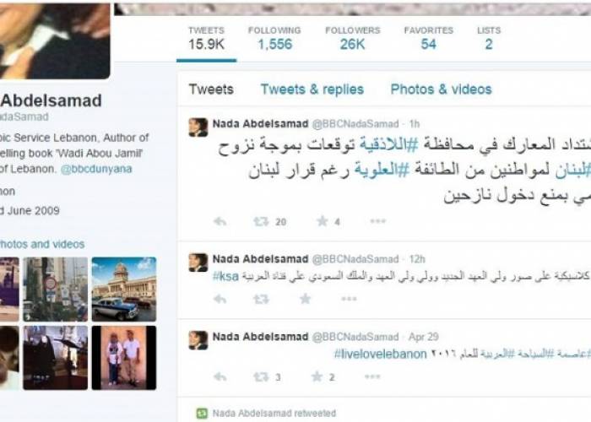Image resolution: width=591 pixels, height=422 pixels.
Task: Favorite the #ksa tweet
Action: [x=306, y=299]
